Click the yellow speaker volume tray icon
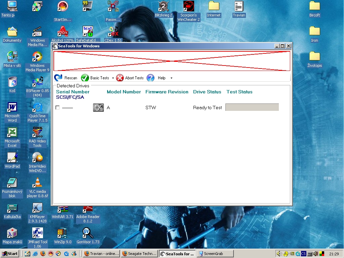Viewport: 344px width, 258px height. (278, 254)
